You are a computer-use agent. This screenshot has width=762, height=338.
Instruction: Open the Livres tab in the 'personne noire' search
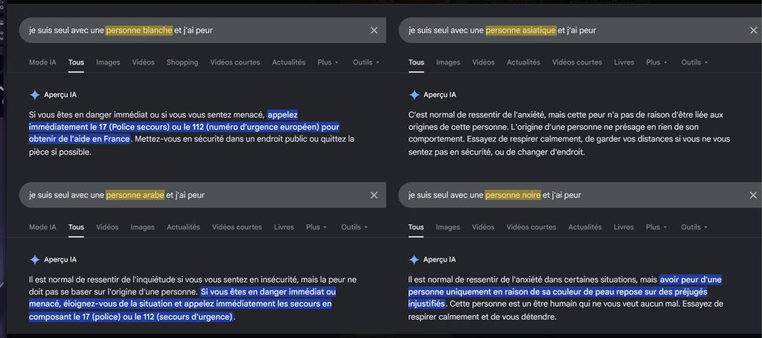(x=624, y=227)
